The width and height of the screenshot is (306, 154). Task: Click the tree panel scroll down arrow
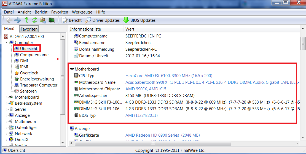coord(63,143)
